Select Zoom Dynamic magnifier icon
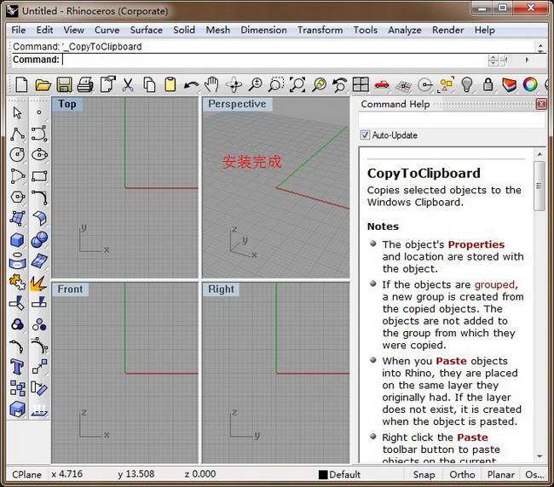This screenshot has height=487, width=554. (x=255, y=84)
